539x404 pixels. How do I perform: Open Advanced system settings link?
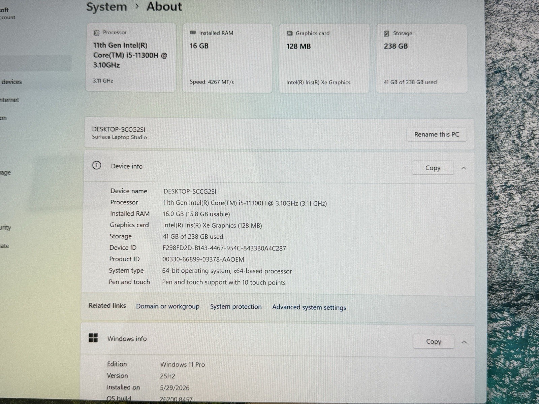[x=309, y=307]
